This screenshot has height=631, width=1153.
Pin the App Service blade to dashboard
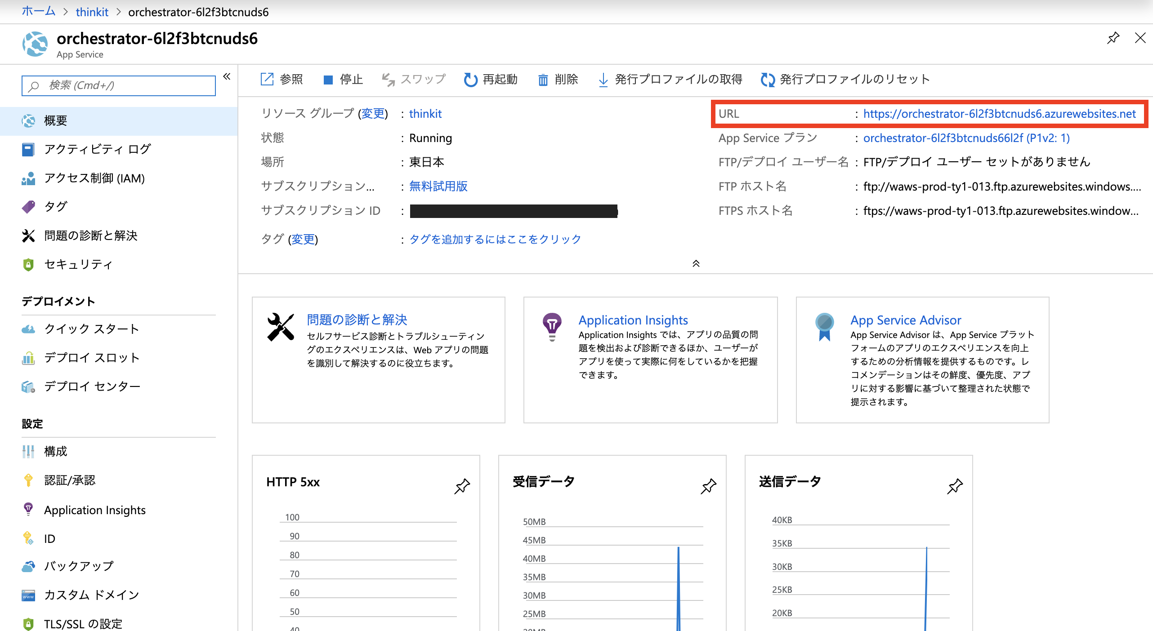(x=1113, y=38)
